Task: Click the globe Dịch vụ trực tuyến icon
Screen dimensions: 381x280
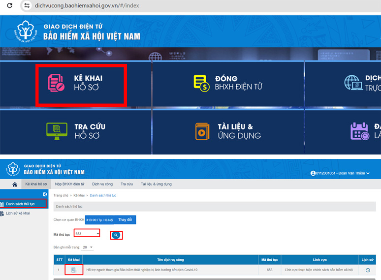Action: click(353, 83)
